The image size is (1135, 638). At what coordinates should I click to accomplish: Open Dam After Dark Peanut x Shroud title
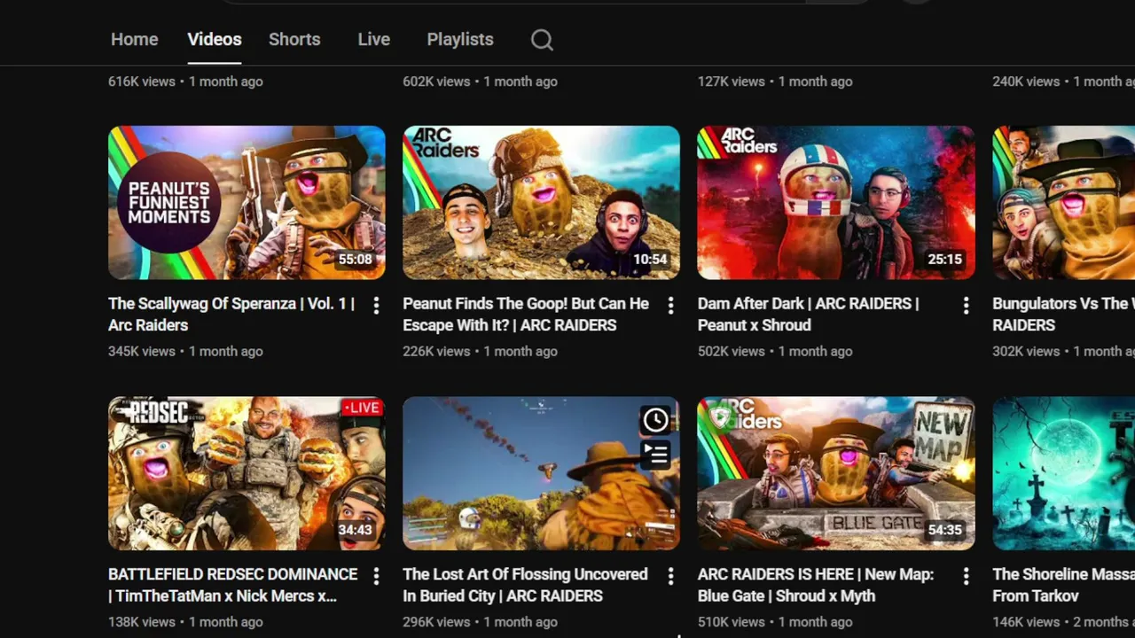click(x=808, y=315)
